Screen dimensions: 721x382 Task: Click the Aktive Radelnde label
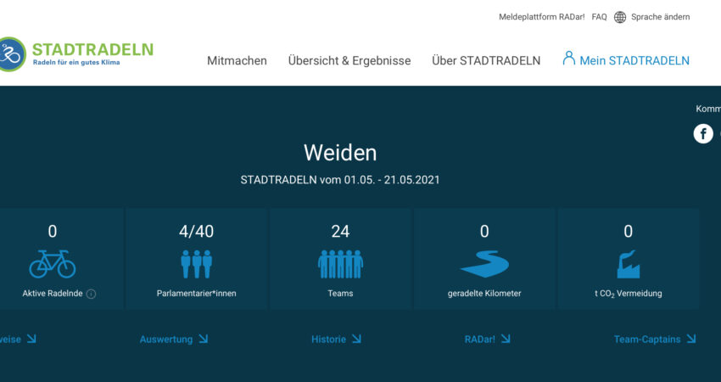[53, 293]
